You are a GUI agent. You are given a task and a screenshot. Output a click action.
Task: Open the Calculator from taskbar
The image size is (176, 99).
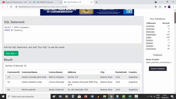[73, 97]
